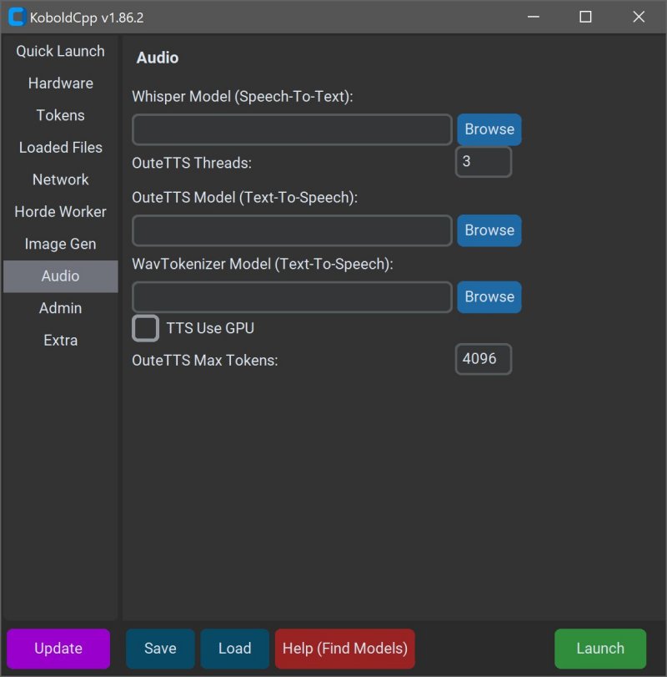Select the Loaded Files tab

pos(61,148)
